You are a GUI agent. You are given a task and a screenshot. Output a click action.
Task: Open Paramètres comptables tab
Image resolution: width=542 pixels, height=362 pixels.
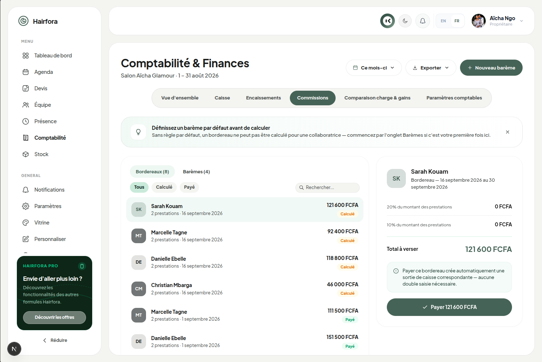coord(454,98)
